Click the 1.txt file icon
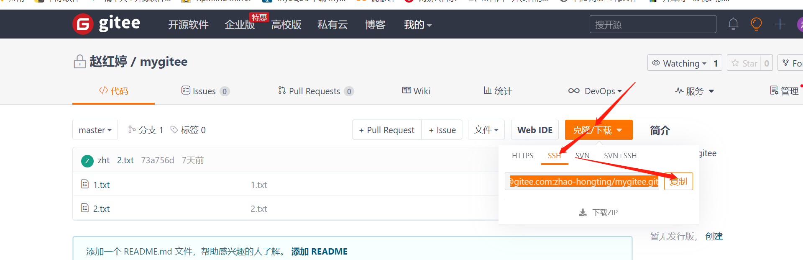This screenshot has width=803, height=260. click(x=85, y=184)
